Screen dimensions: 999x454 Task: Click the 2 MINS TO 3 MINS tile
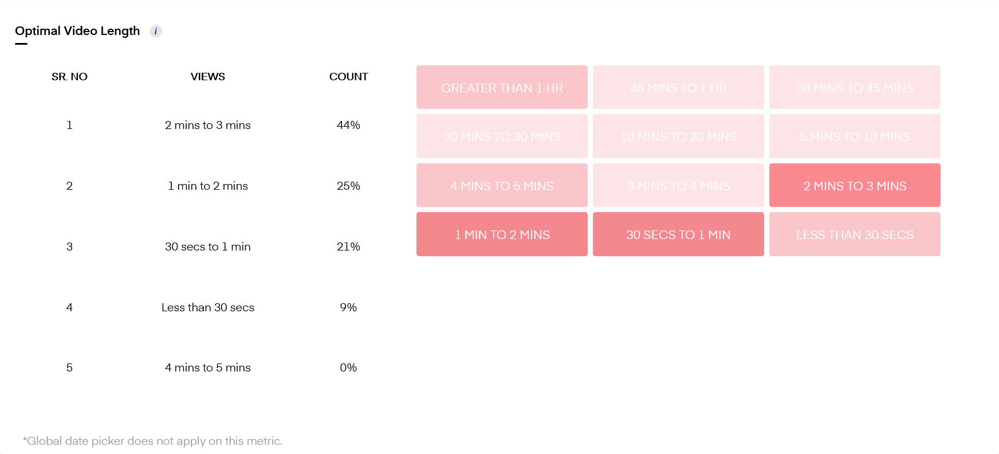coord(855,185)
